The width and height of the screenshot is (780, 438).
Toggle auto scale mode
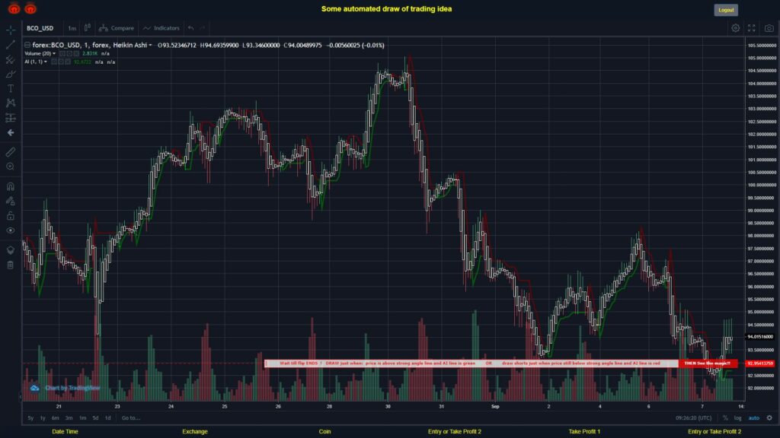point(754,418)
